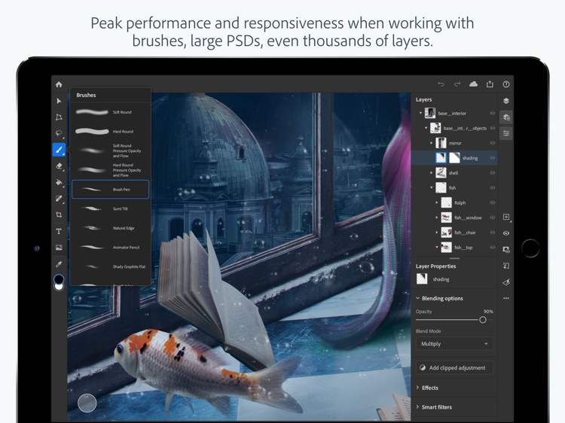This screenshot has width=565, height=423.
Task: Collapse the base__int..r__objects group
Action: tap(426, 128)
